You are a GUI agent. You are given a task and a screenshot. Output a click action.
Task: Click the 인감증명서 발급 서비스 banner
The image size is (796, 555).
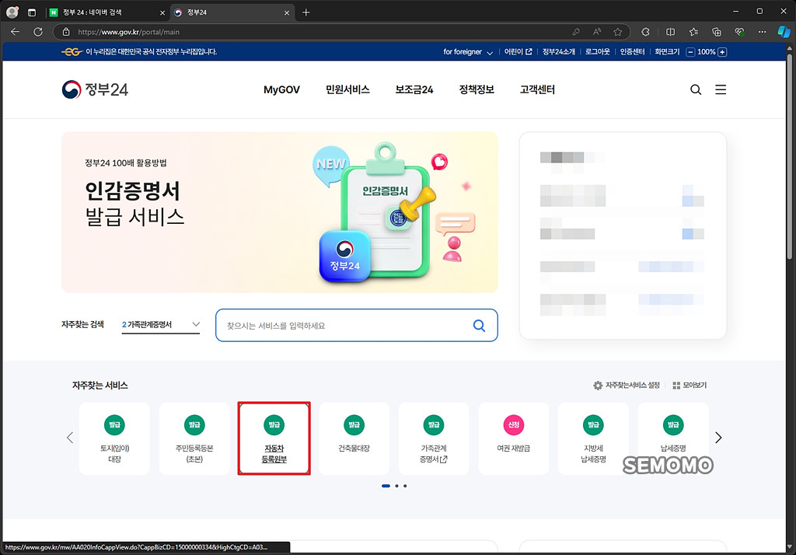(280, 212)
